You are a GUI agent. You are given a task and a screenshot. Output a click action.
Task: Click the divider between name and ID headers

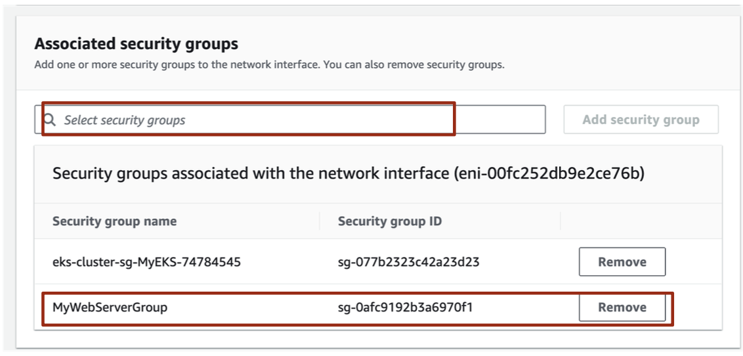pos(320,221)
